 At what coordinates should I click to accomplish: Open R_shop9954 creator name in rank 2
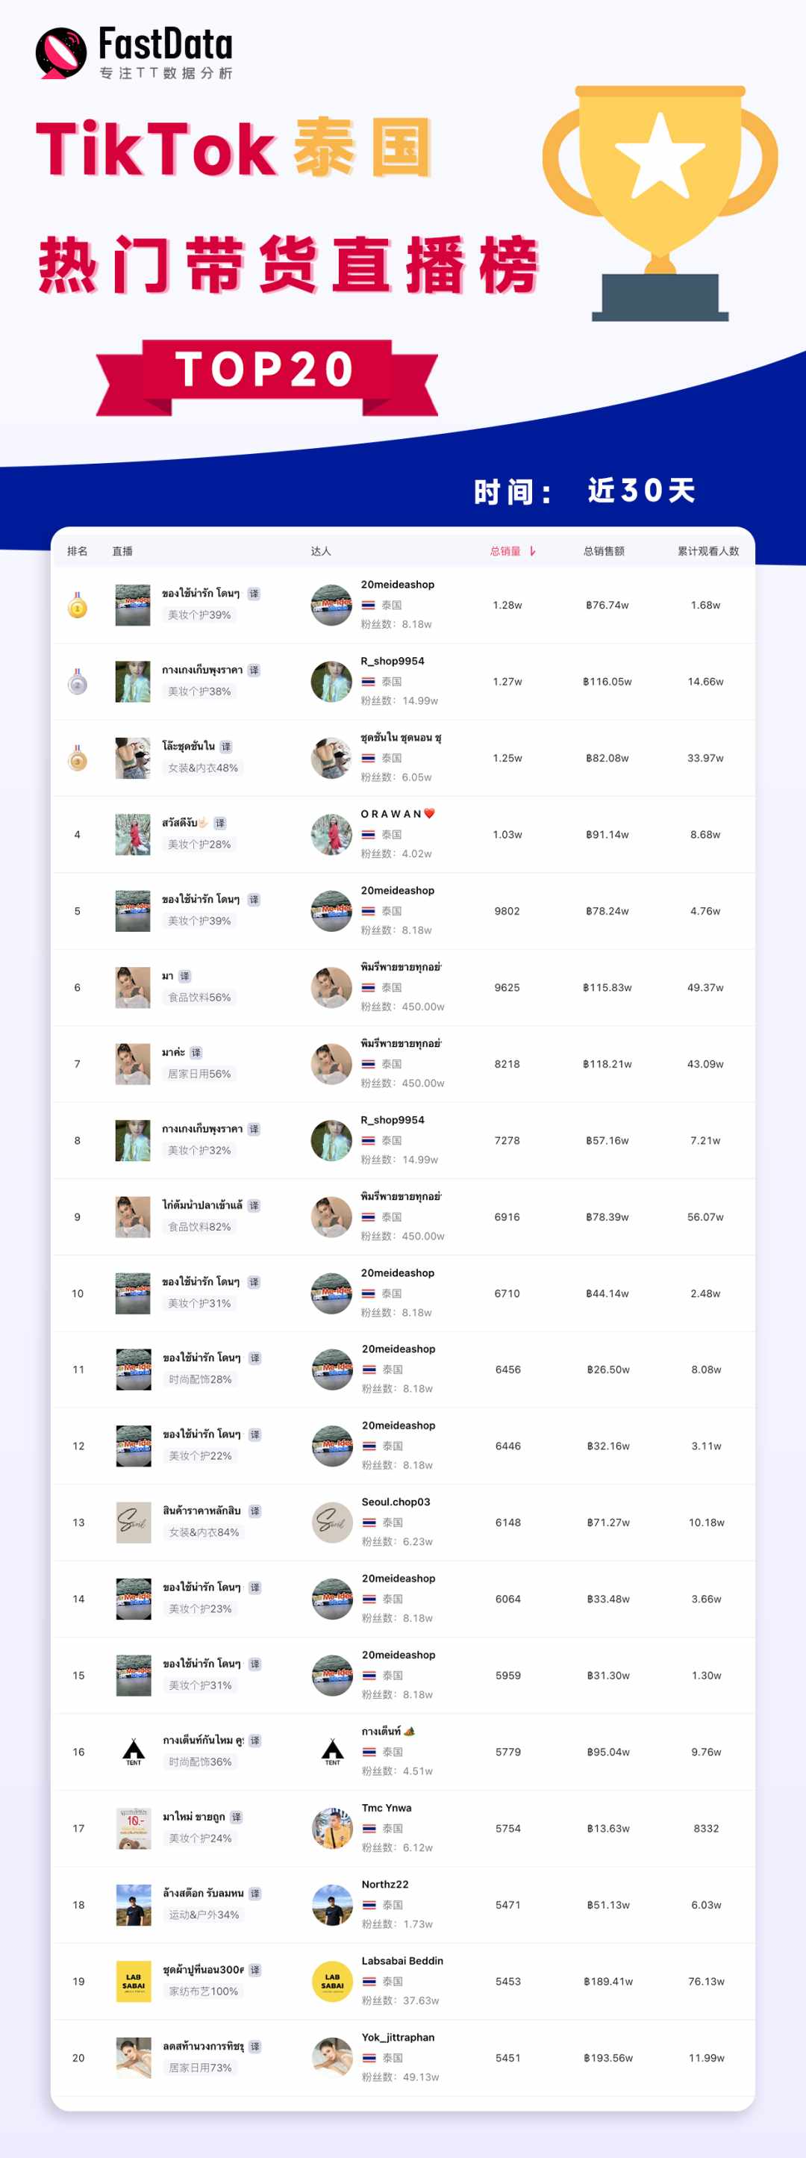point(393,661)
